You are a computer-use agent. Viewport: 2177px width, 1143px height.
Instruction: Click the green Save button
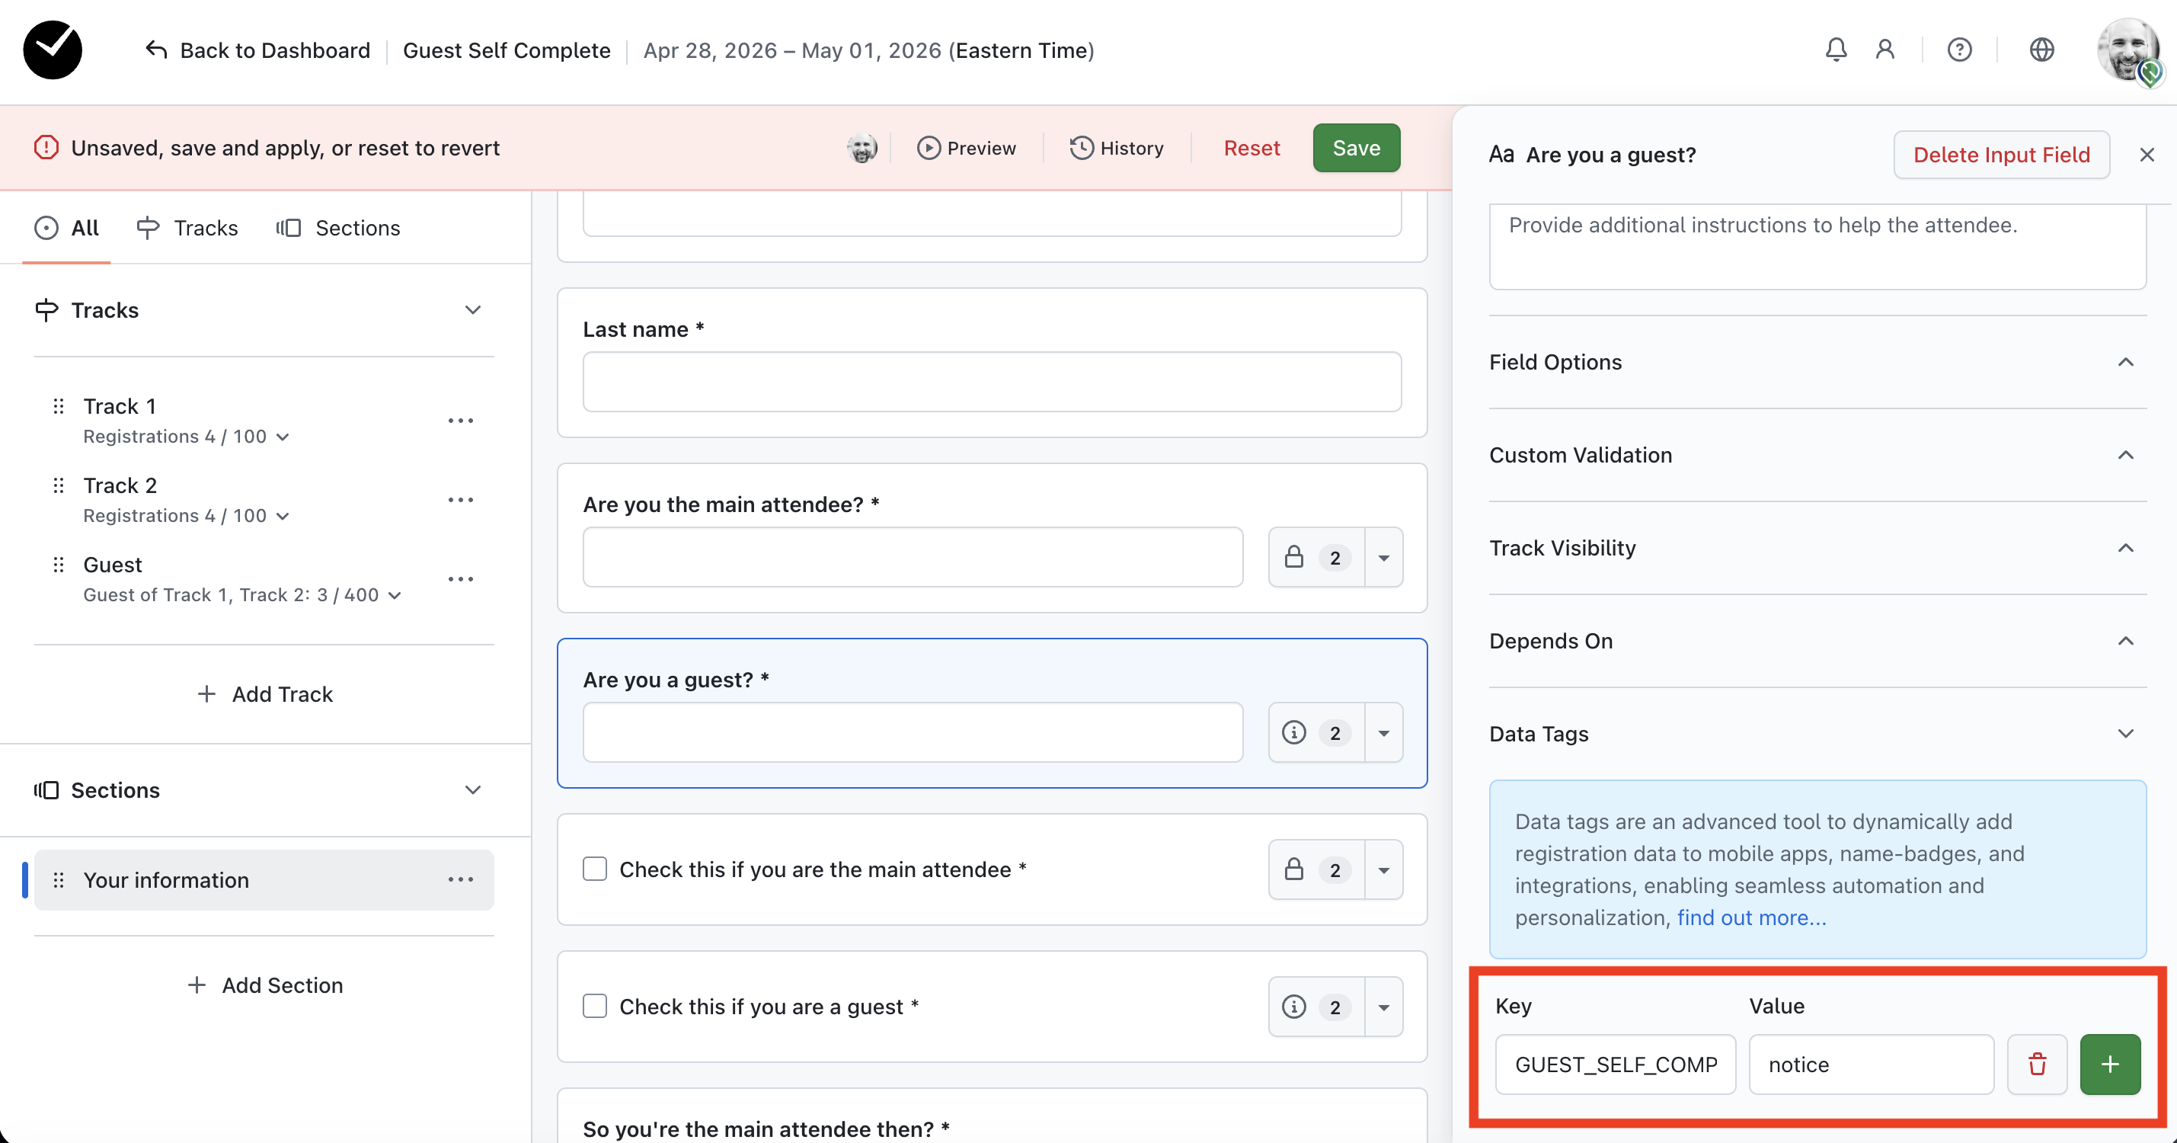tap(1356, 148)
